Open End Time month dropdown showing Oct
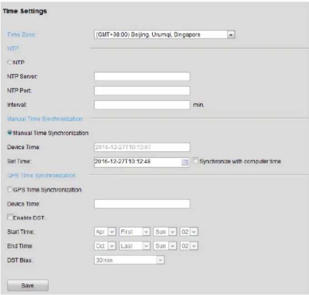 pos(105,246)
